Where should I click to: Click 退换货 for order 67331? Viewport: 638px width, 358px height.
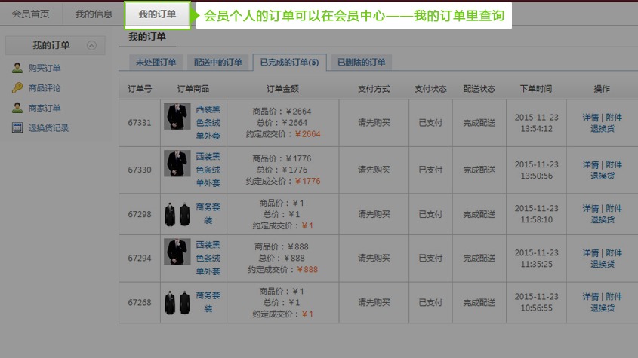603,128
